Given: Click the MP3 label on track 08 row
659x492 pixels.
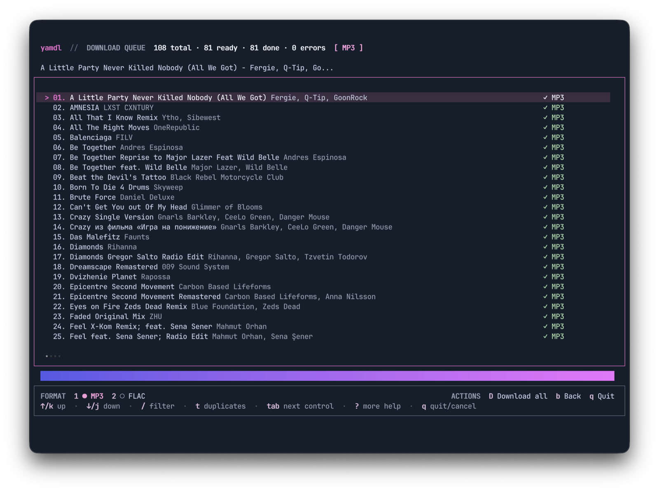Looking at the screenshot, I should 558,167.
